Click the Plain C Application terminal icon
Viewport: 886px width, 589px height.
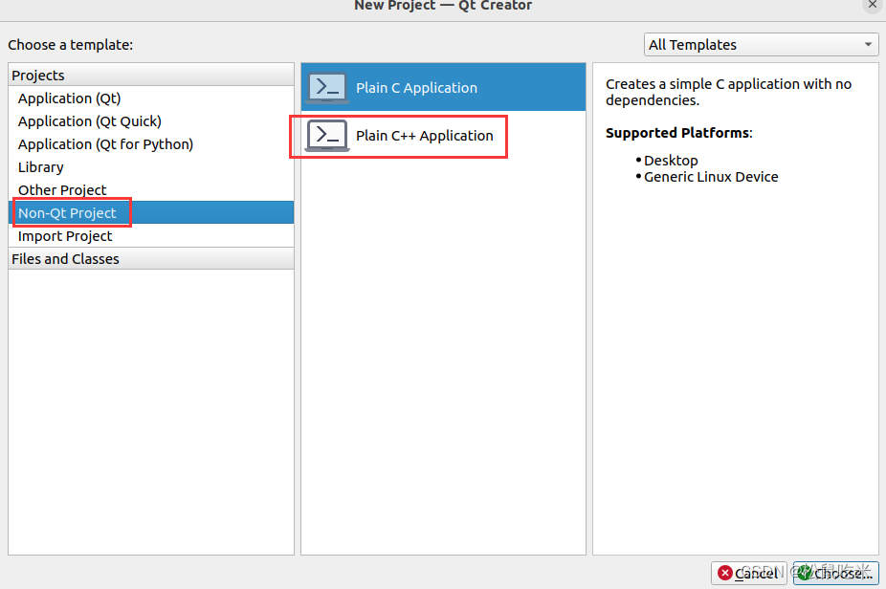pyautogui.click(x=326, y=86)
